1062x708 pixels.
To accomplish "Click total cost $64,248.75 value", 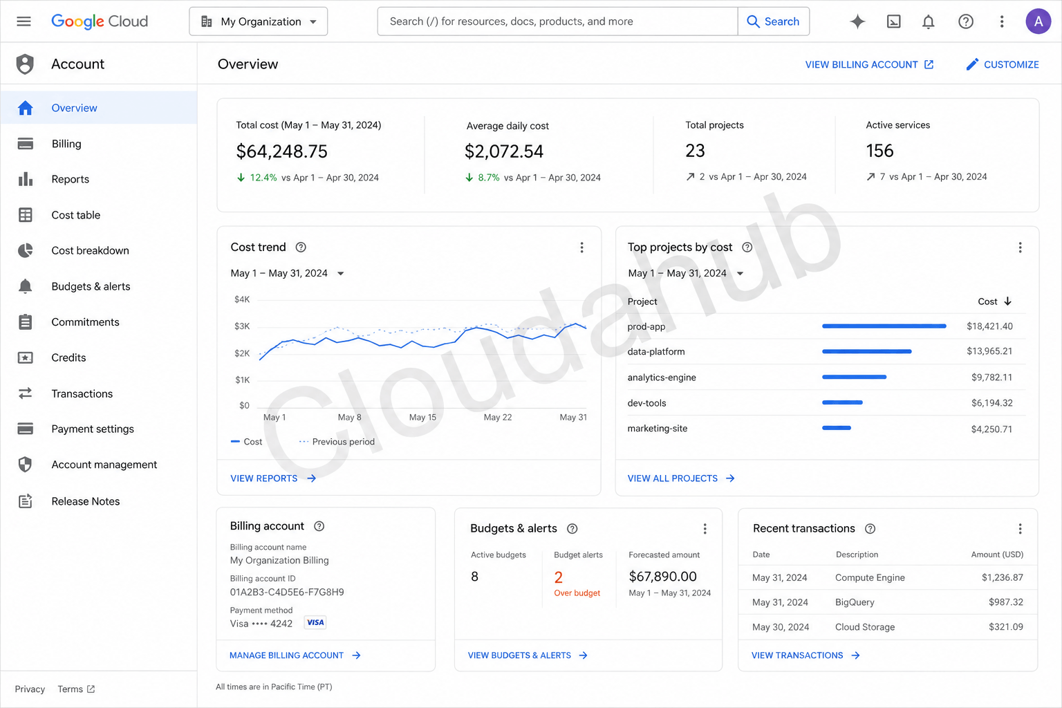I will tap(282, 151).
